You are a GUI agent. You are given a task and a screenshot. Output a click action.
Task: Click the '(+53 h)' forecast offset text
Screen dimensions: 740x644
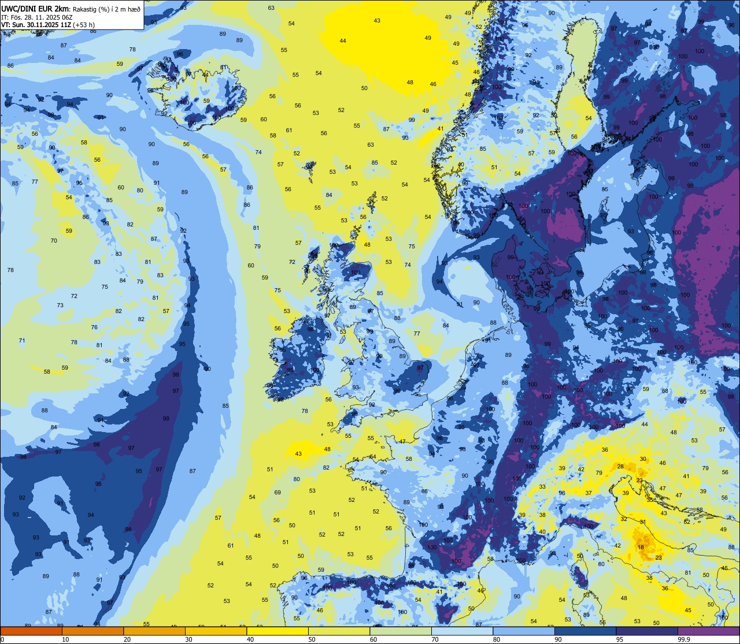pos(84,25)
